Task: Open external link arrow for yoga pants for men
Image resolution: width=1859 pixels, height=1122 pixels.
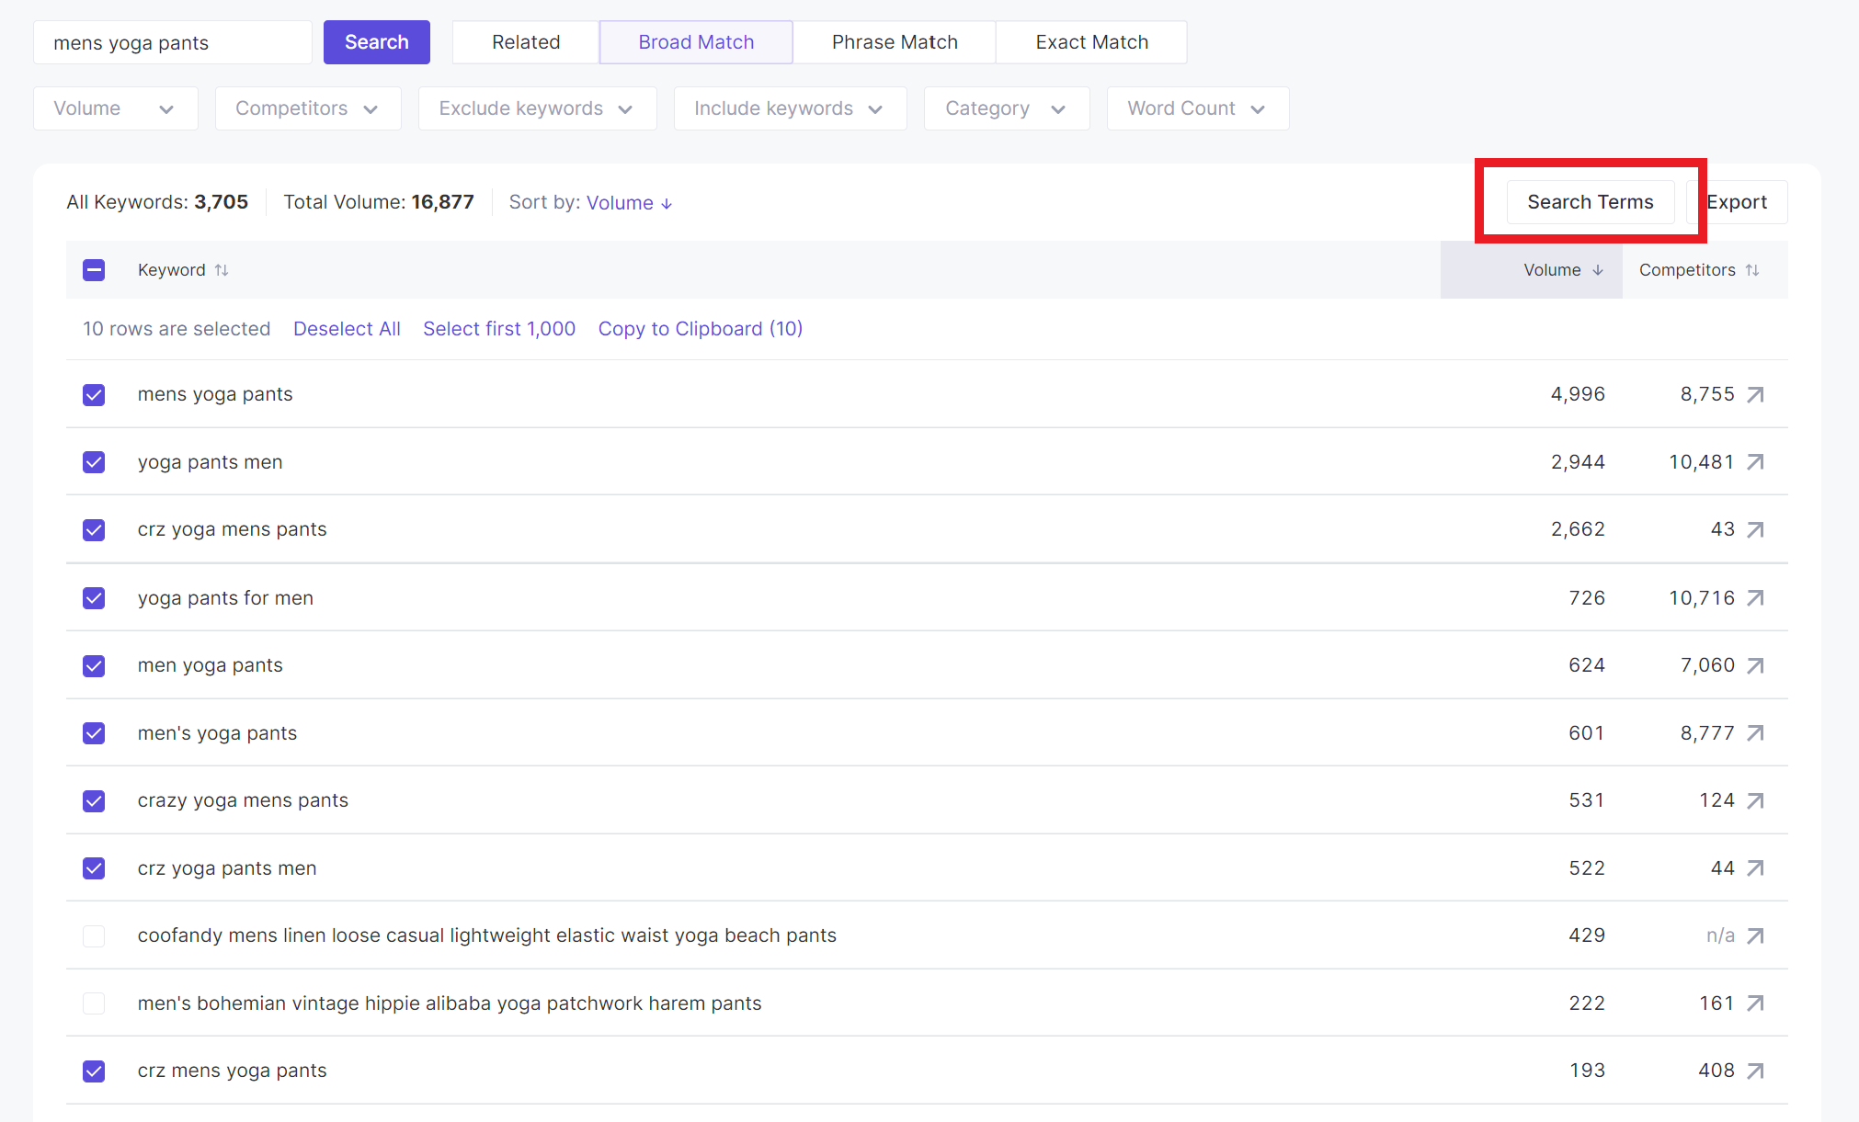Action: [x=1755, y=598]
